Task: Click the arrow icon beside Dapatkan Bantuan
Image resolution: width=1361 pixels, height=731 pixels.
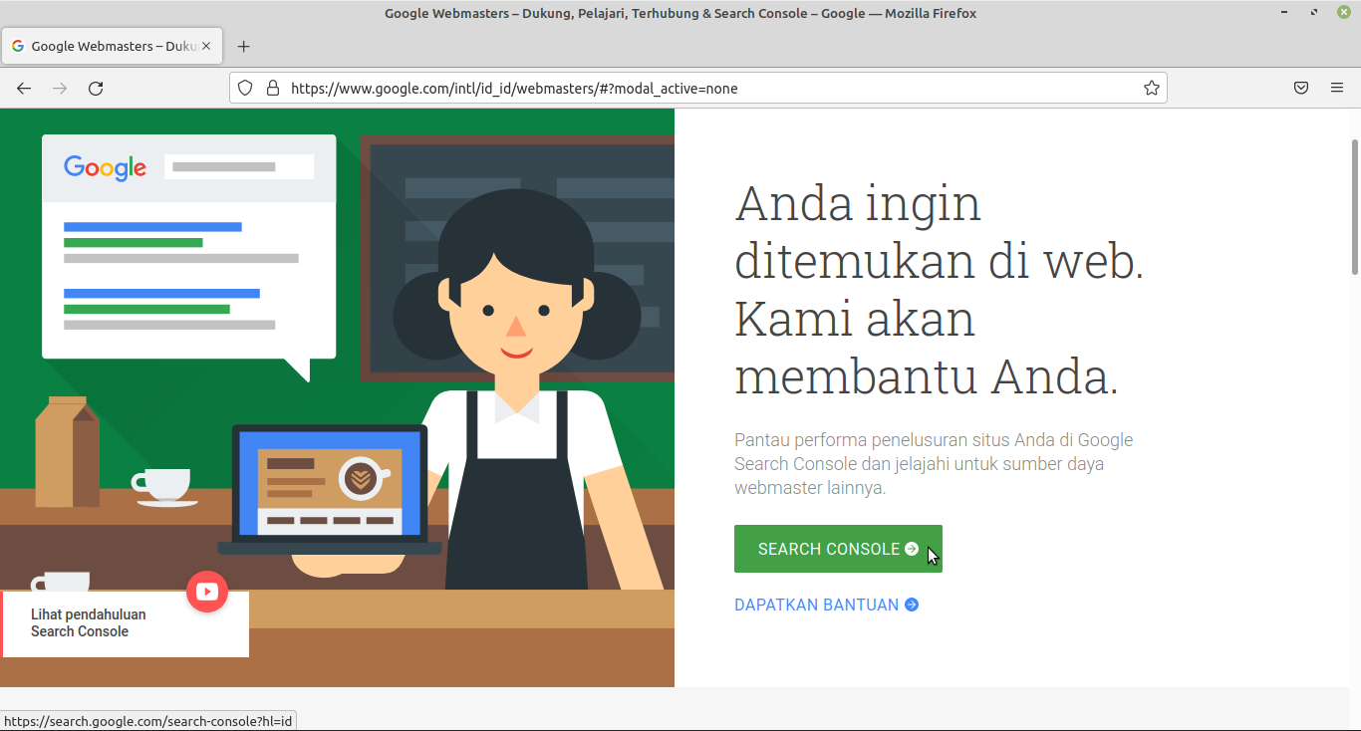Action: click(x=912, y=605)
